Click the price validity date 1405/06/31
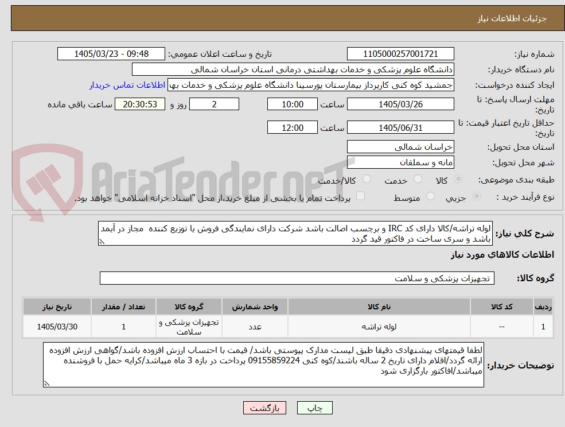This screenshot has height=427, width=565. [400, 127]
